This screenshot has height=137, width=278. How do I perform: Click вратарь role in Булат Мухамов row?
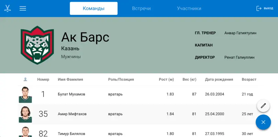coord(115,94)
